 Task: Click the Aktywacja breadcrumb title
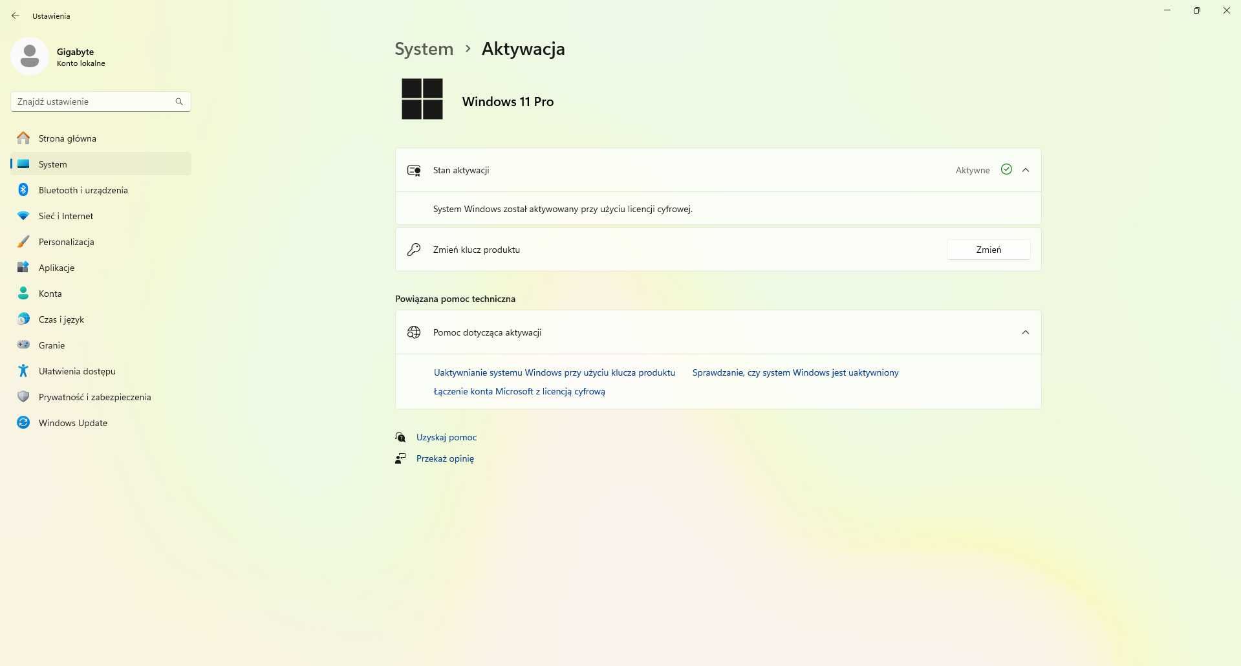(523, 49)
